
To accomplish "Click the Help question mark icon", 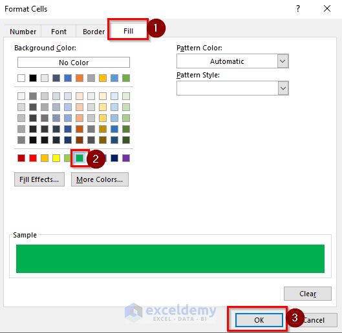I will point(298,8).
